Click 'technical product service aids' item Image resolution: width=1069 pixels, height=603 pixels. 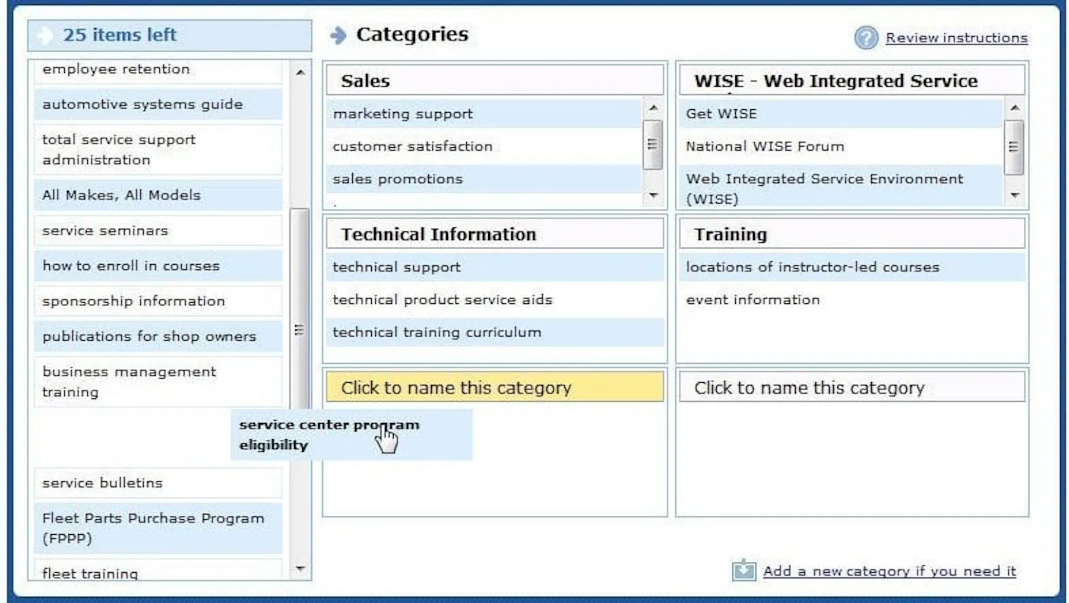point(442,300)
